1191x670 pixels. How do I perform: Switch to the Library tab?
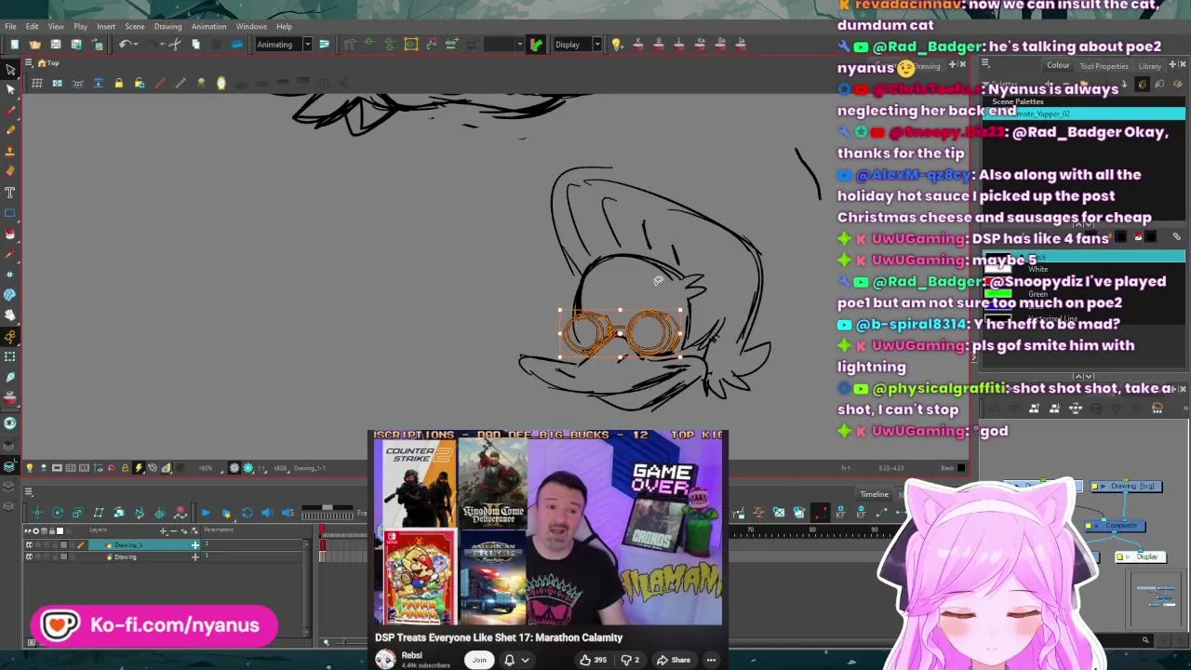point(1150,66)
